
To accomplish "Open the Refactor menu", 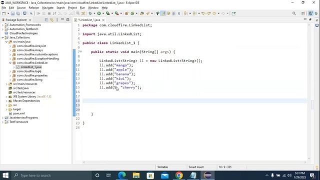I will [34, 8].
